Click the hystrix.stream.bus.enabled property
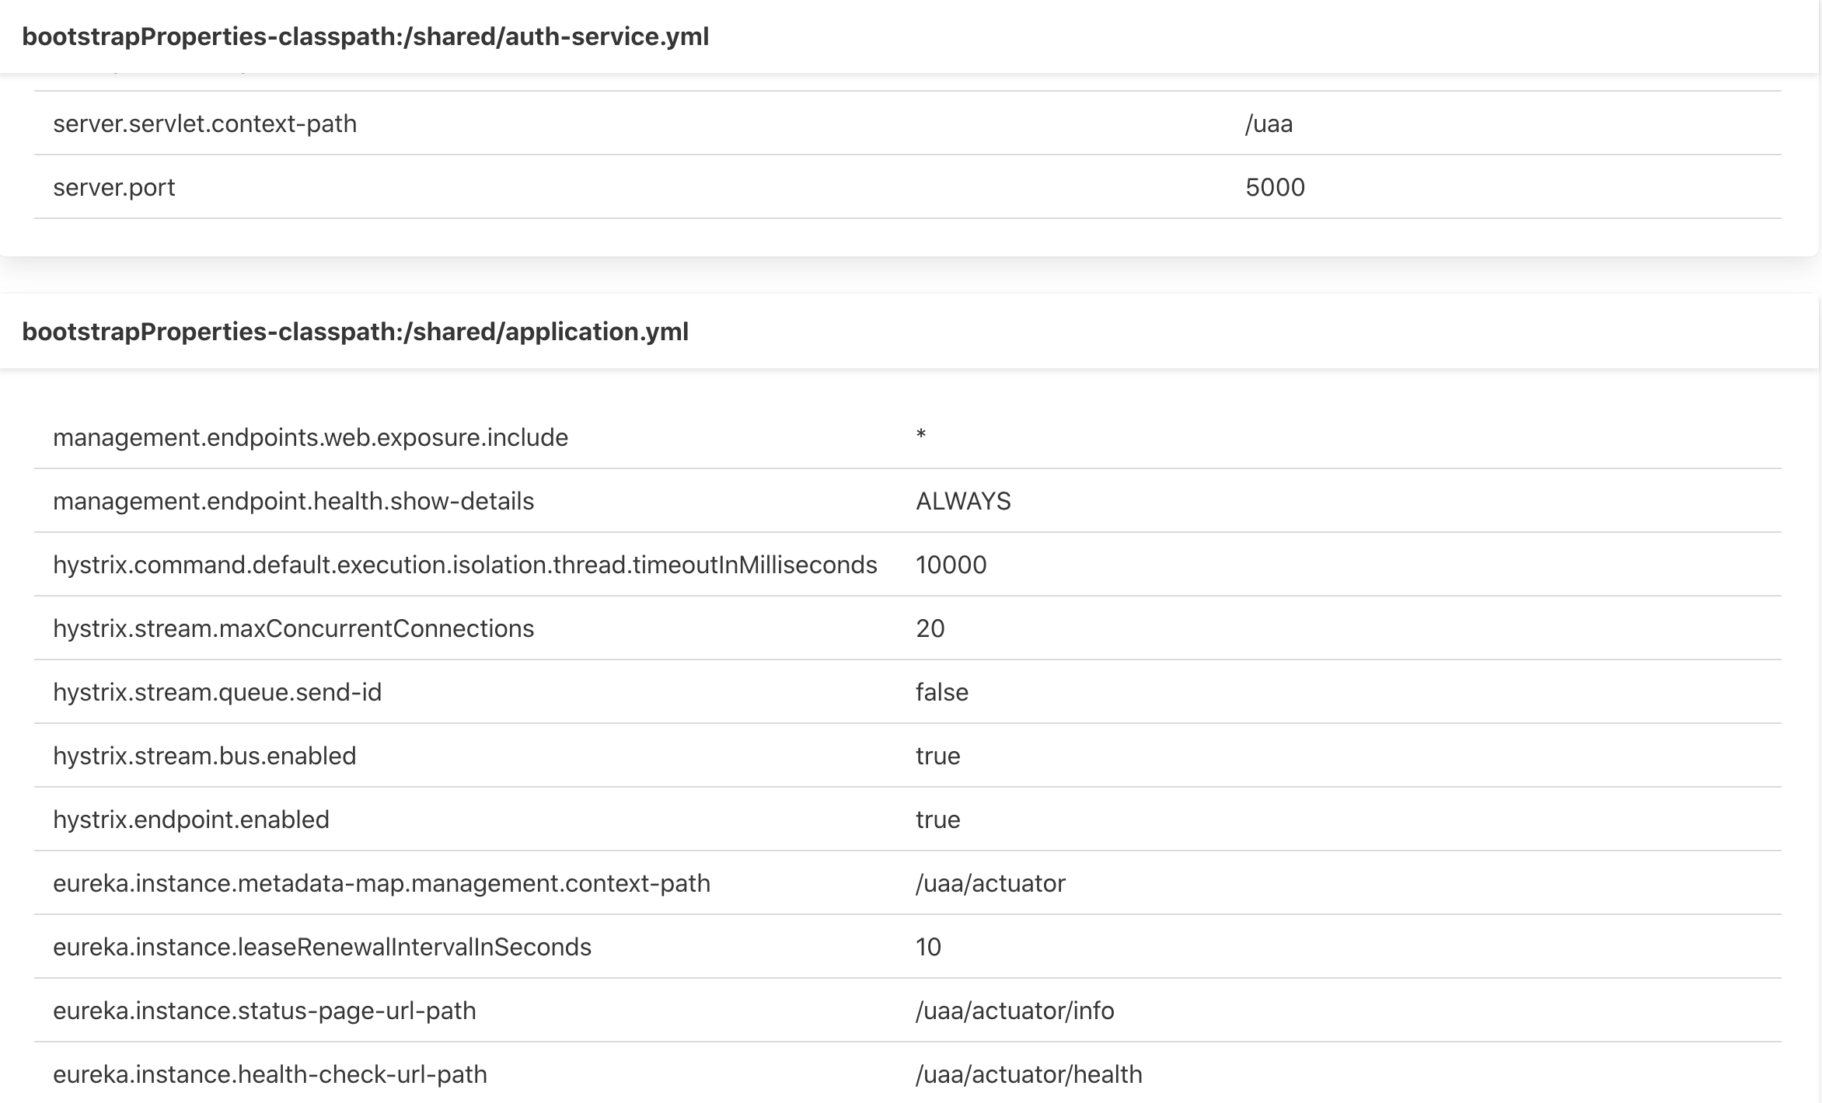Screen dimensions: 1822x1103 coord(204,756)
